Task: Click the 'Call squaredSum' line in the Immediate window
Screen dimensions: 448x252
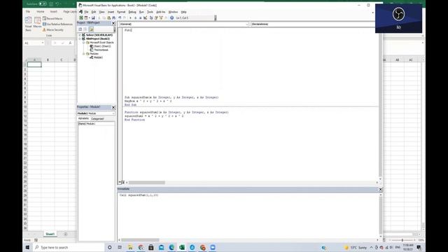Action: pos(139,195)
